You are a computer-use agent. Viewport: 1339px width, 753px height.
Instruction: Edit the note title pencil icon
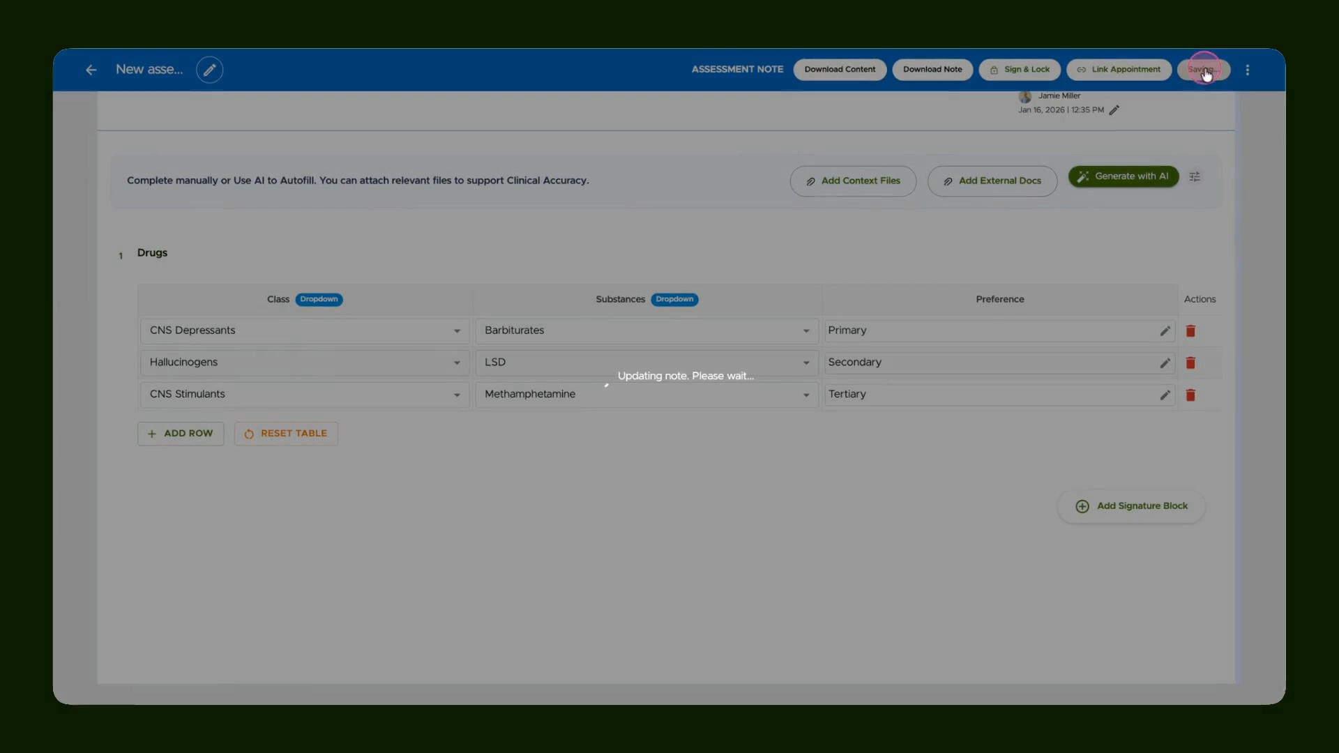(x=209, y=70)
